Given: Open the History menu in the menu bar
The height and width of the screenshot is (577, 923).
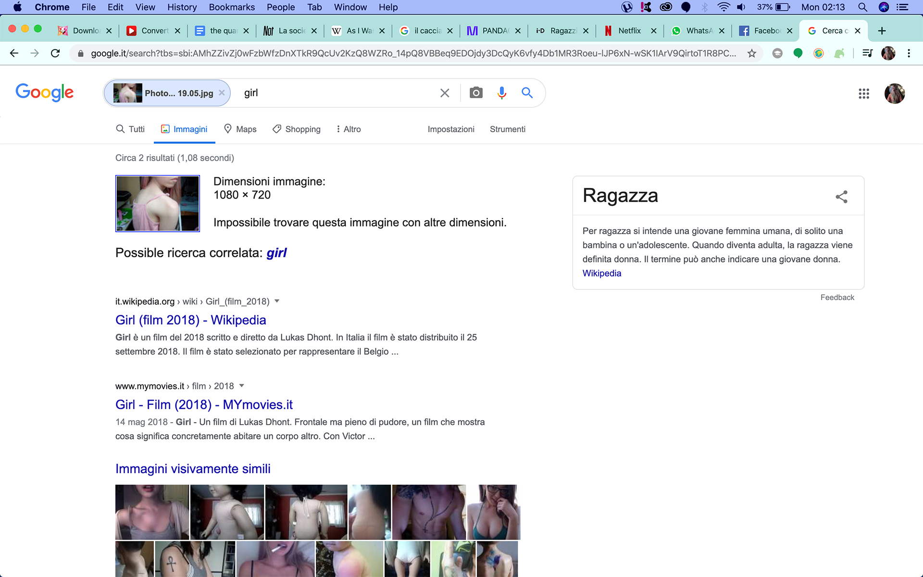Looking at the screenshot, I should click(x=182, y=7).
